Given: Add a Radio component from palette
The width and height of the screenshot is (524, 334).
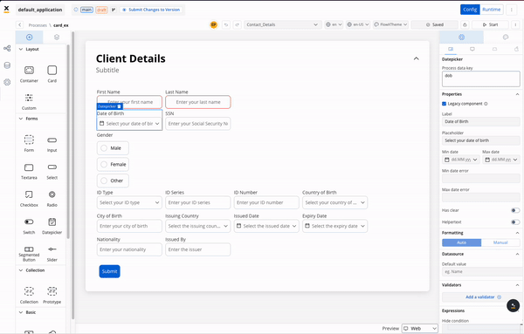Looking at the screenshot, I should click(x=52, y=198).
